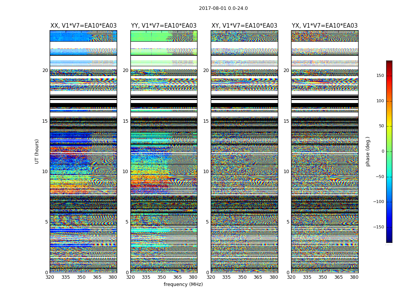Viewport: 398px width, 303px height.
Task: Click the 5 hour tick of YY panel
Action: click(127, 222)
